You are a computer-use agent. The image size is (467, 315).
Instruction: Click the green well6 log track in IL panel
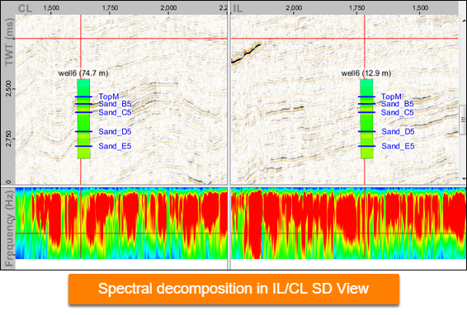pos(366,119)
